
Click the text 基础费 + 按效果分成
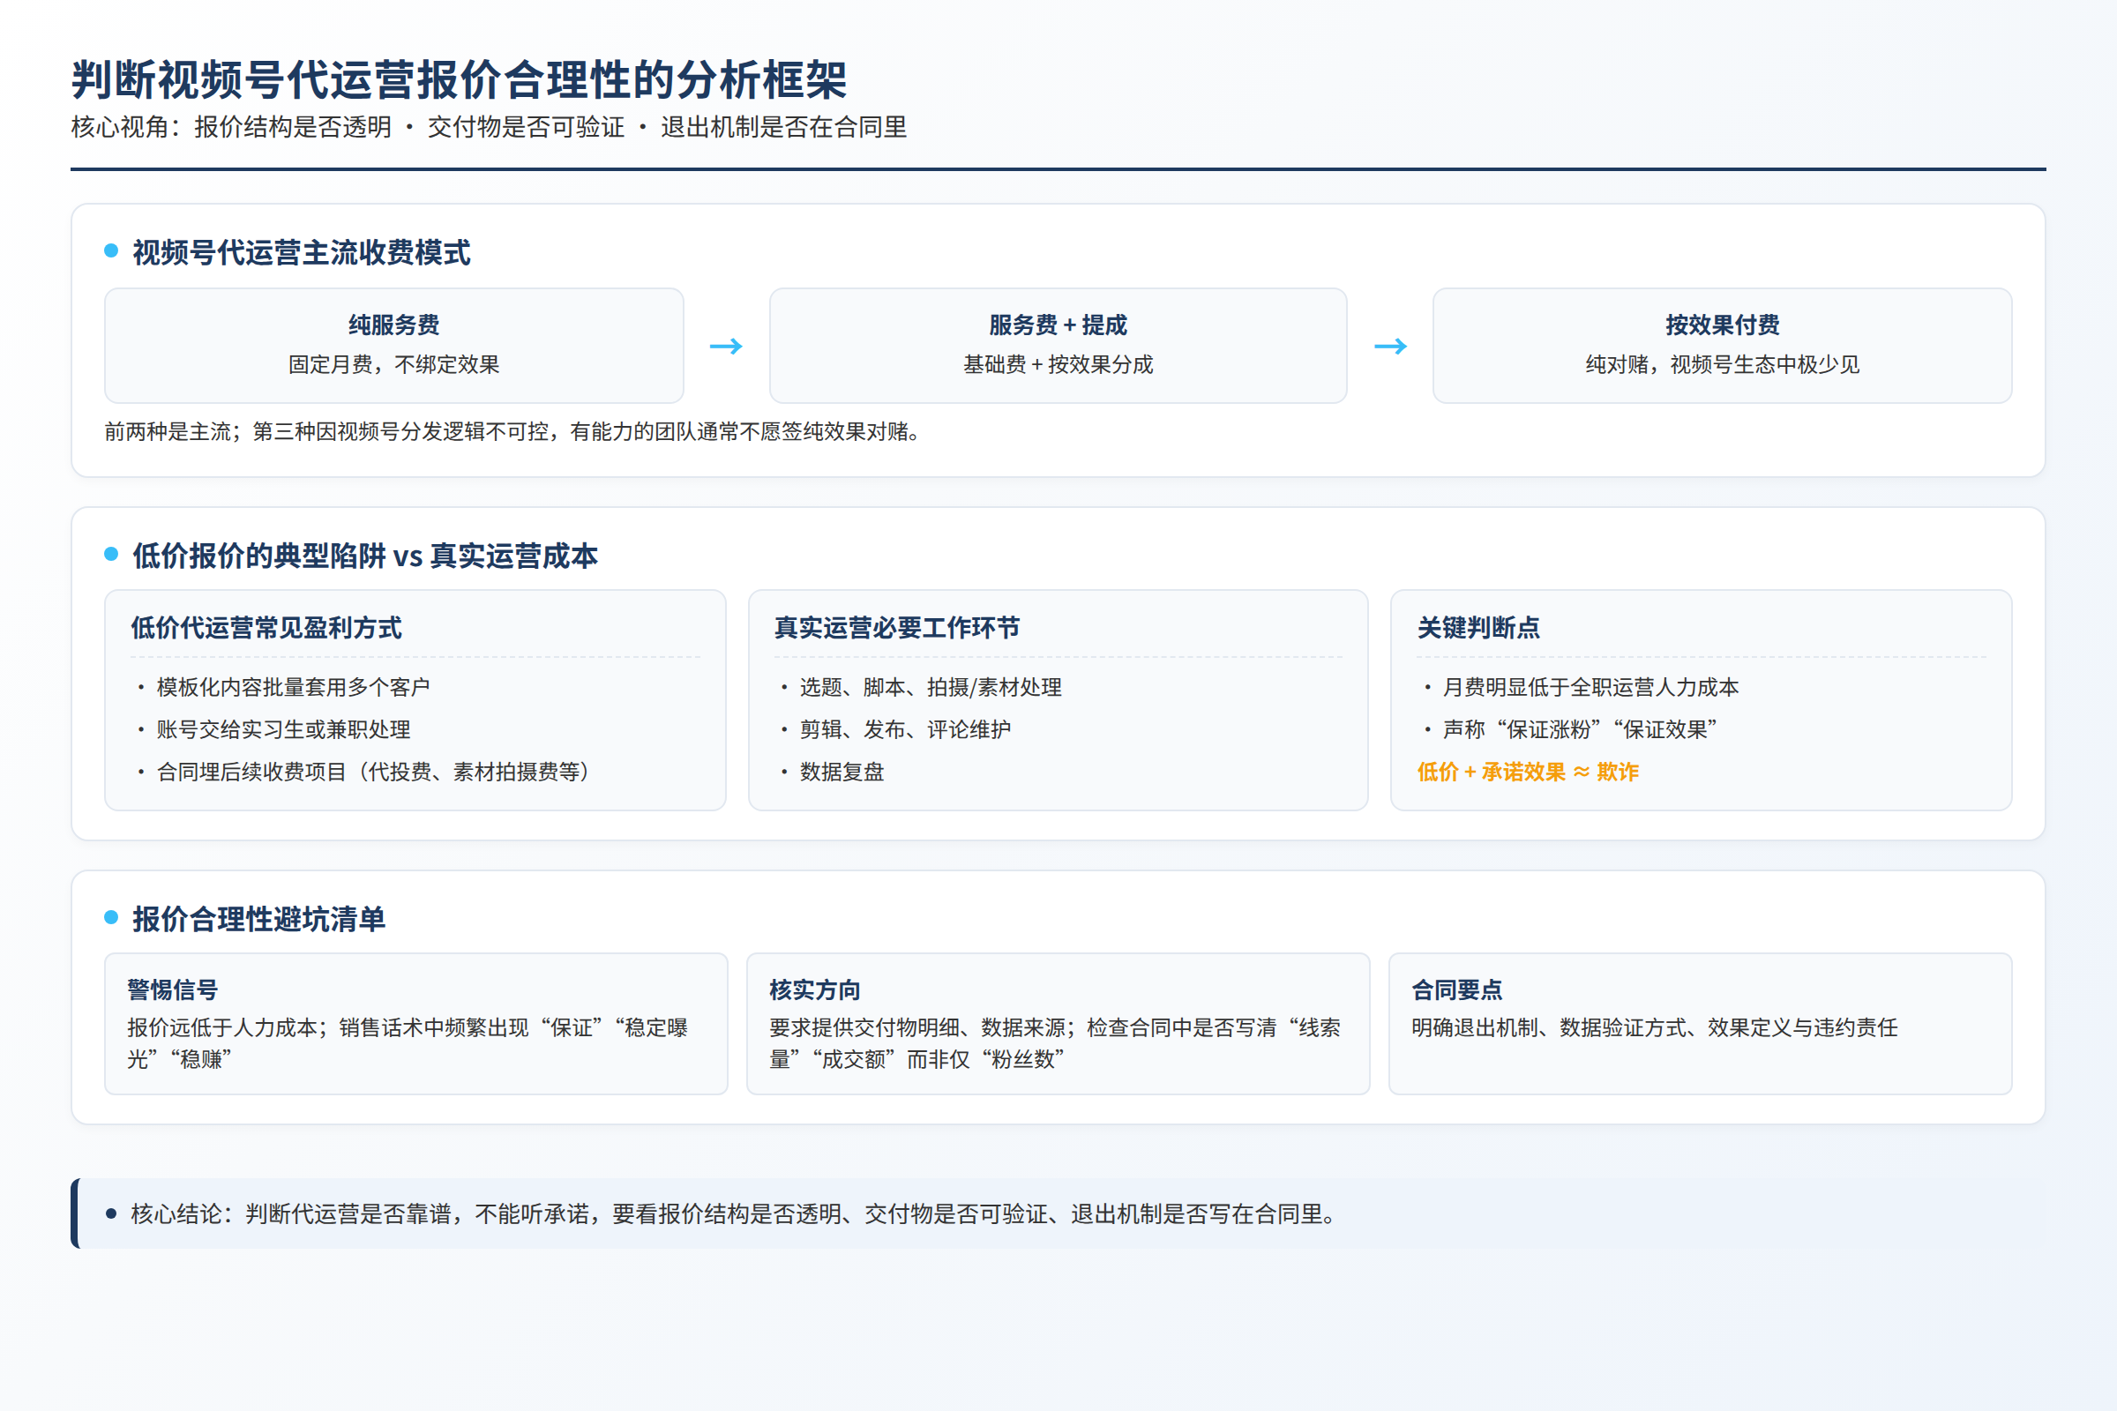pos(1058,364)
